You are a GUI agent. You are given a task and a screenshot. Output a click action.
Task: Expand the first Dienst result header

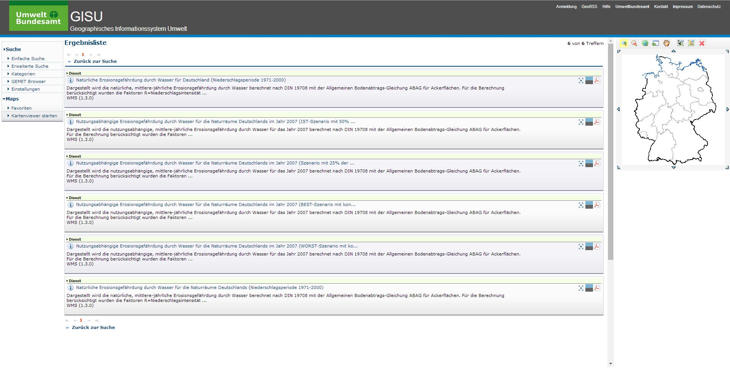click(x=74, y=73)
